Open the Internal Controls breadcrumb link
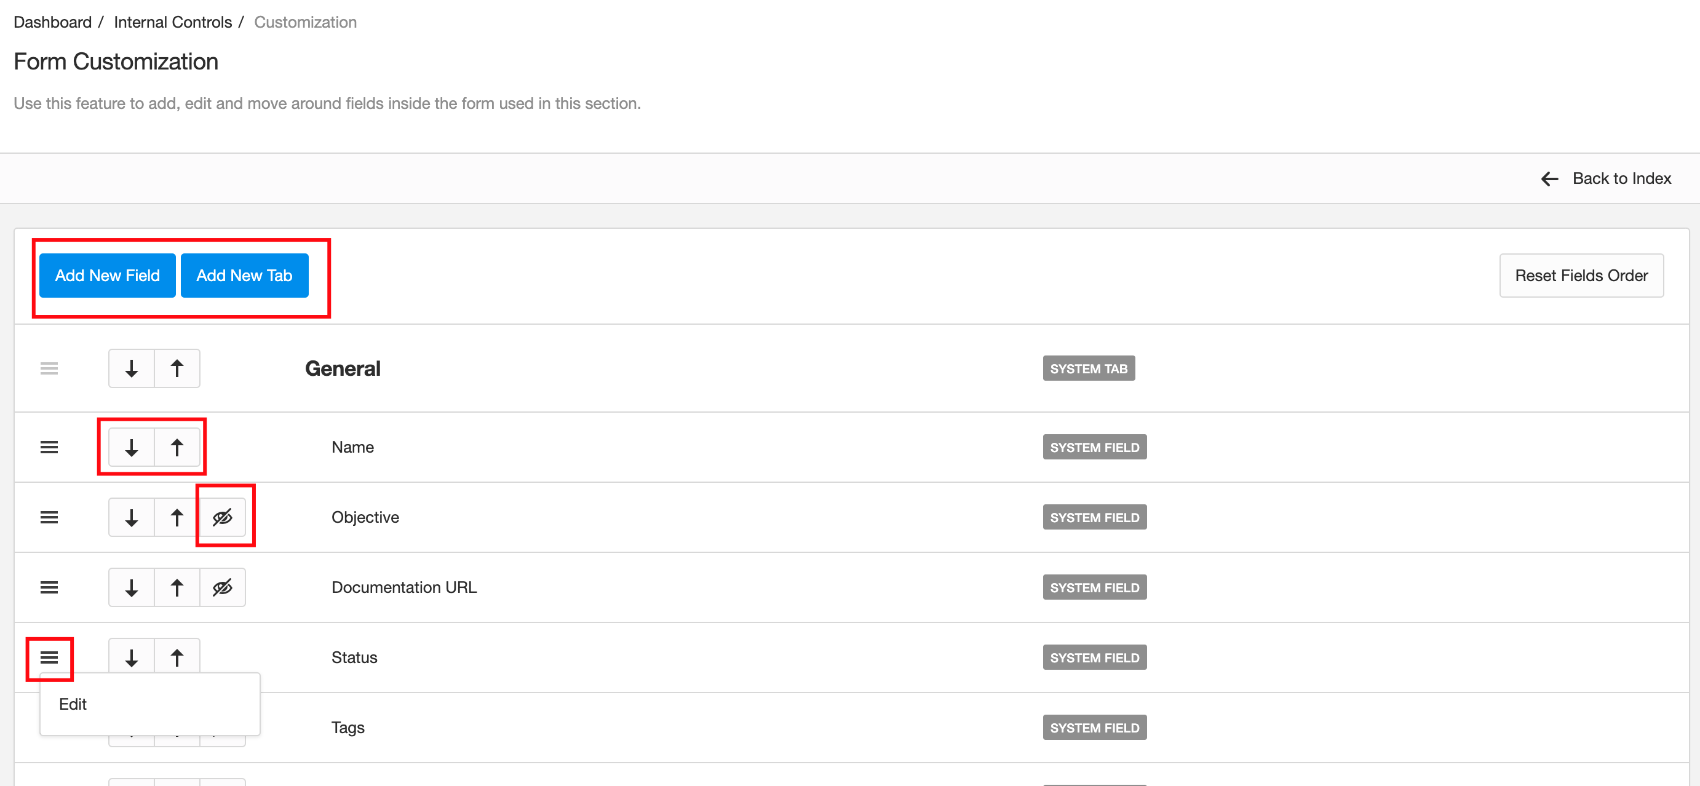1700x786 pixels. (x=173, y=22)
